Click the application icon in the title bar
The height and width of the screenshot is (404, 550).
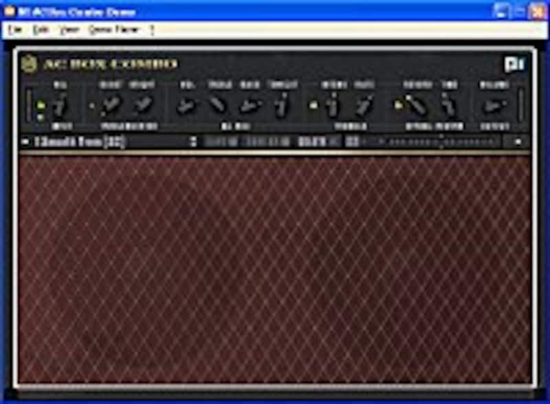coord(9,12)
